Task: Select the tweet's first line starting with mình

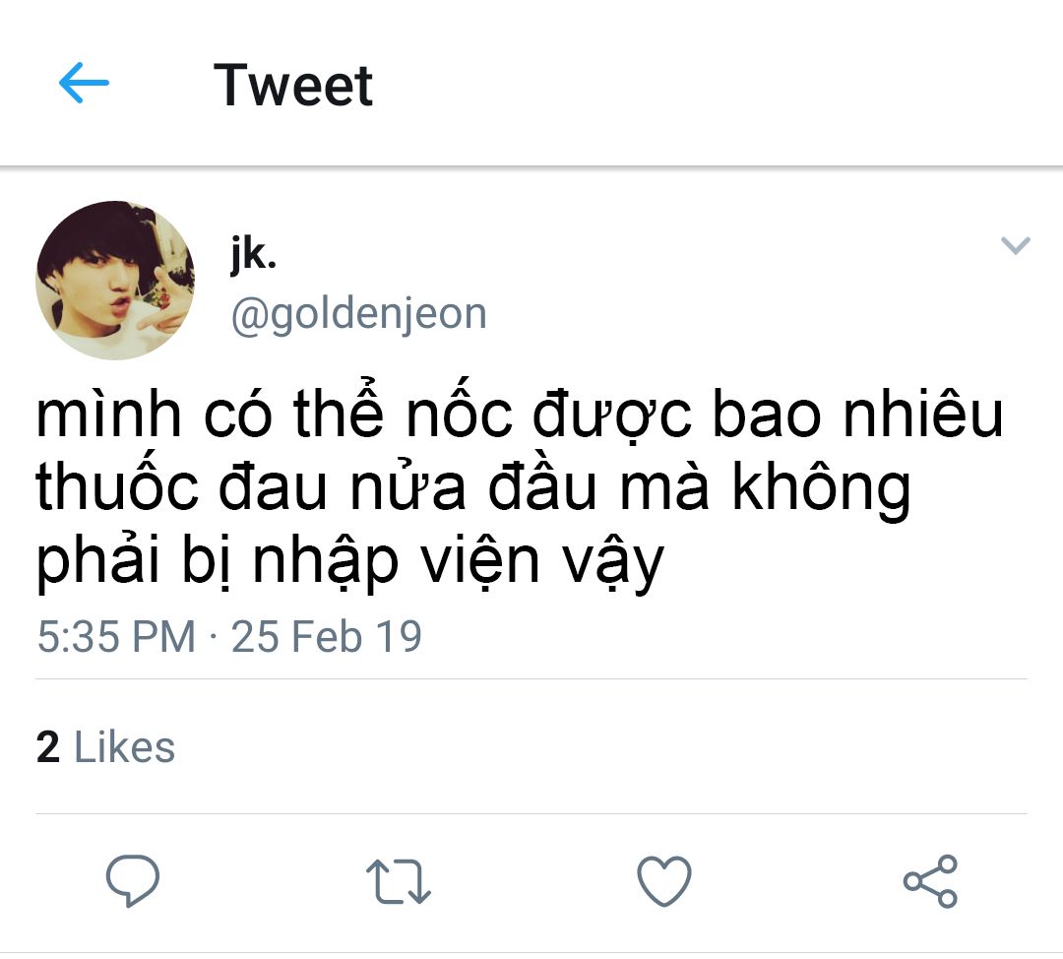Action: point(520,414)
